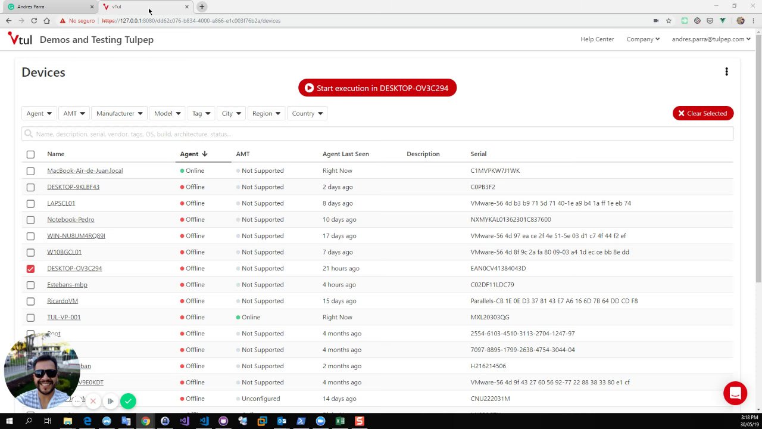762x429 pixels.
Task: Click the camera icon in the address bar
Action: 655,21
